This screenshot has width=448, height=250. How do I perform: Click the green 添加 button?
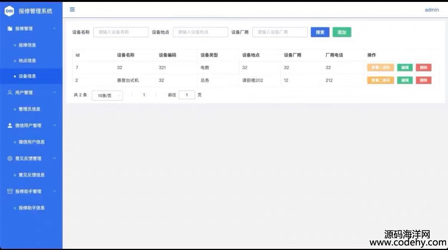tap(342, 32)
